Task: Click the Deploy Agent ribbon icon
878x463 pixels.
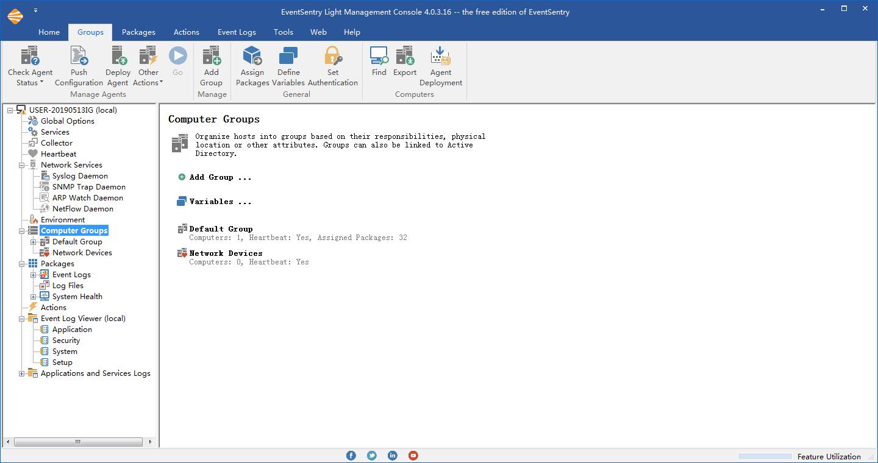Action: pos(118,57)
